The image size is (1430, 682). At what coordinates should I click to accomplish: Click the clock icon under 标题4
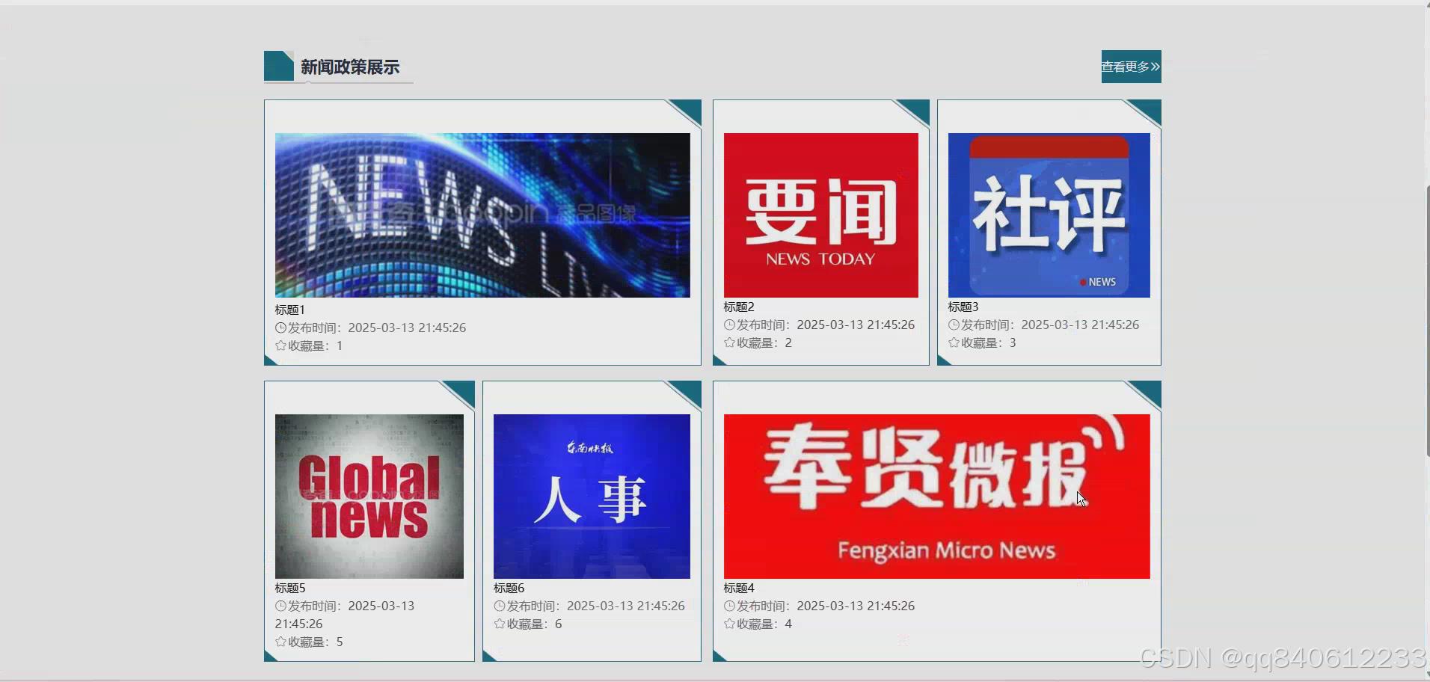pos(729,606)
